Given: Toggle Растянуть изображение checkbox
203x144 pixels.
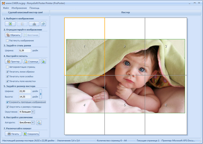Looking at the screenshot, I should click(x=7, y=41).
